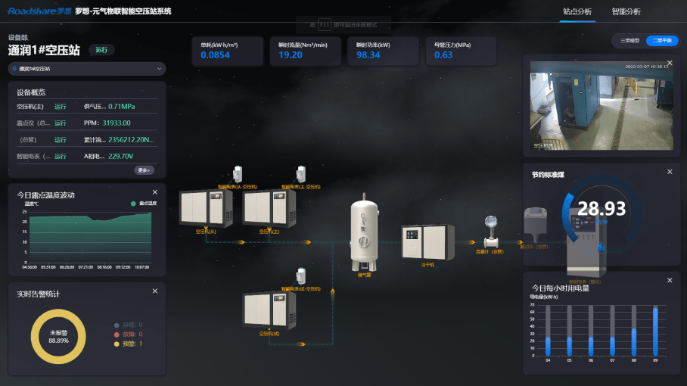
Task: Close the 今日露点温度波动 panel
Action: (x=155, y=192)
